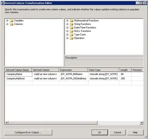Select Type Casts label
This screenshot has height=139, width=148.
tap(80, 34)
